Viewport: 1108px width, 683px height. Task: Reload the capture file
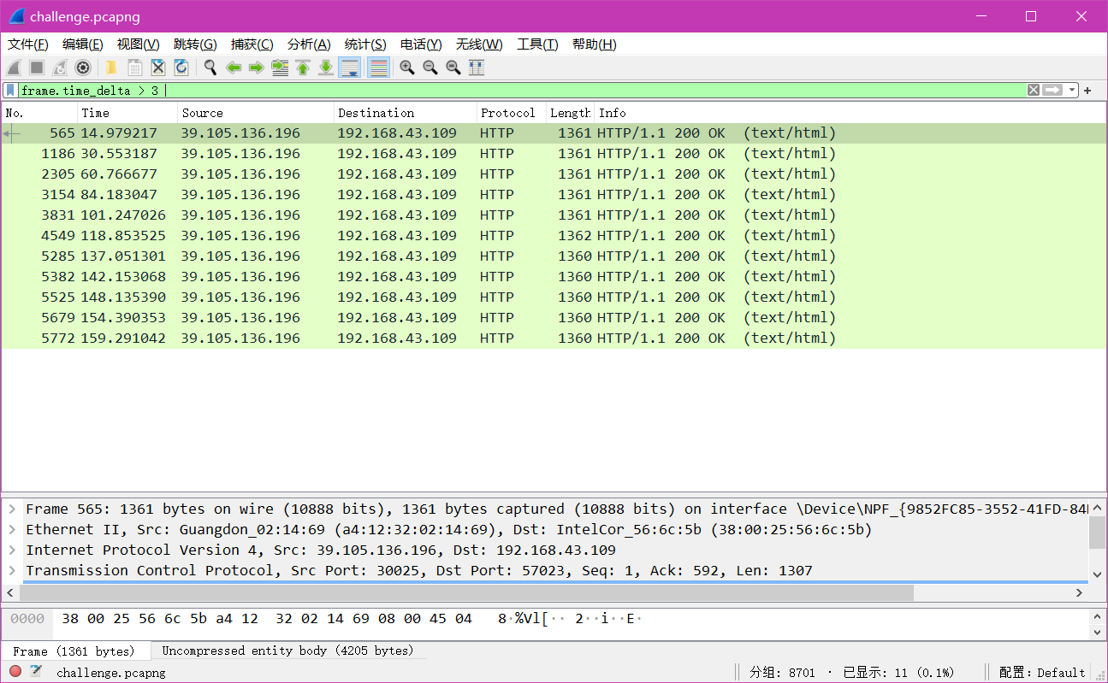181,68
